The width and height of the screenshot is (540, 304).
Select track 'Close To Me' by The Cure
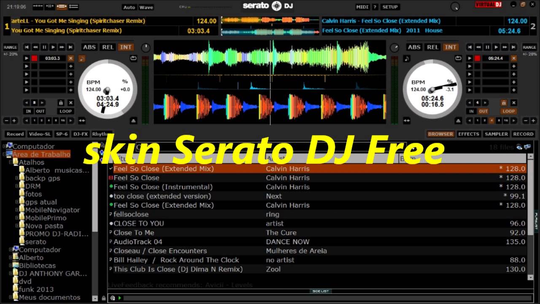point(317,233)
